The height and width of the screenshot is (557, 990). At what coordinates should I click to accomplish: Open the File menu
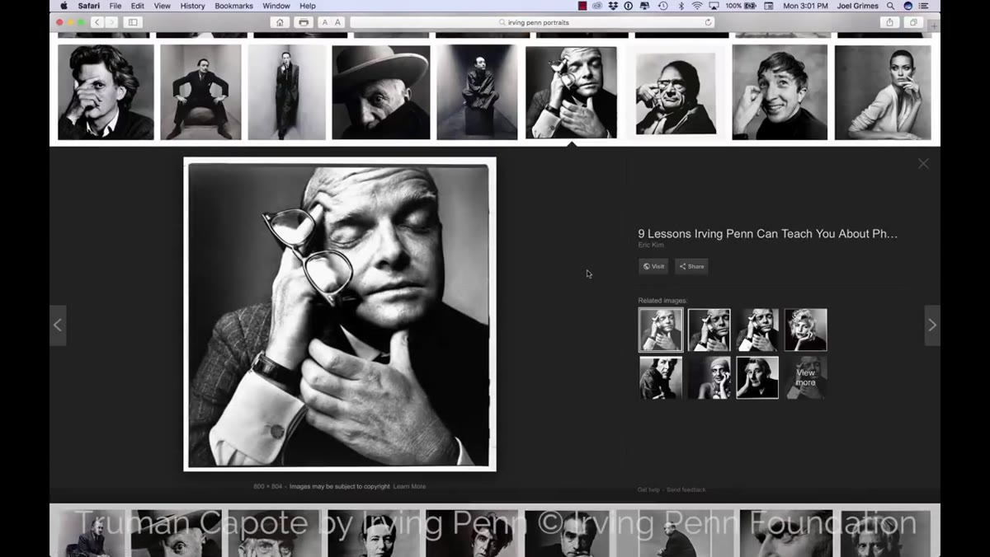click(x=115, y=6)
